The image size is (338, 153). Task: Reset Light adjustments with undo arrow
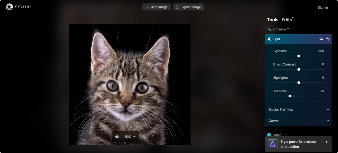[x=328, y=39]
